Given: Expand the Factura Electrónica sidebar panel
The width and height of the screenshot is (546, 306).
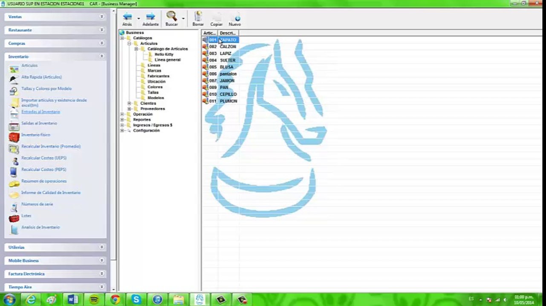Looking at the screenshot, I should (x=101, y=273).
